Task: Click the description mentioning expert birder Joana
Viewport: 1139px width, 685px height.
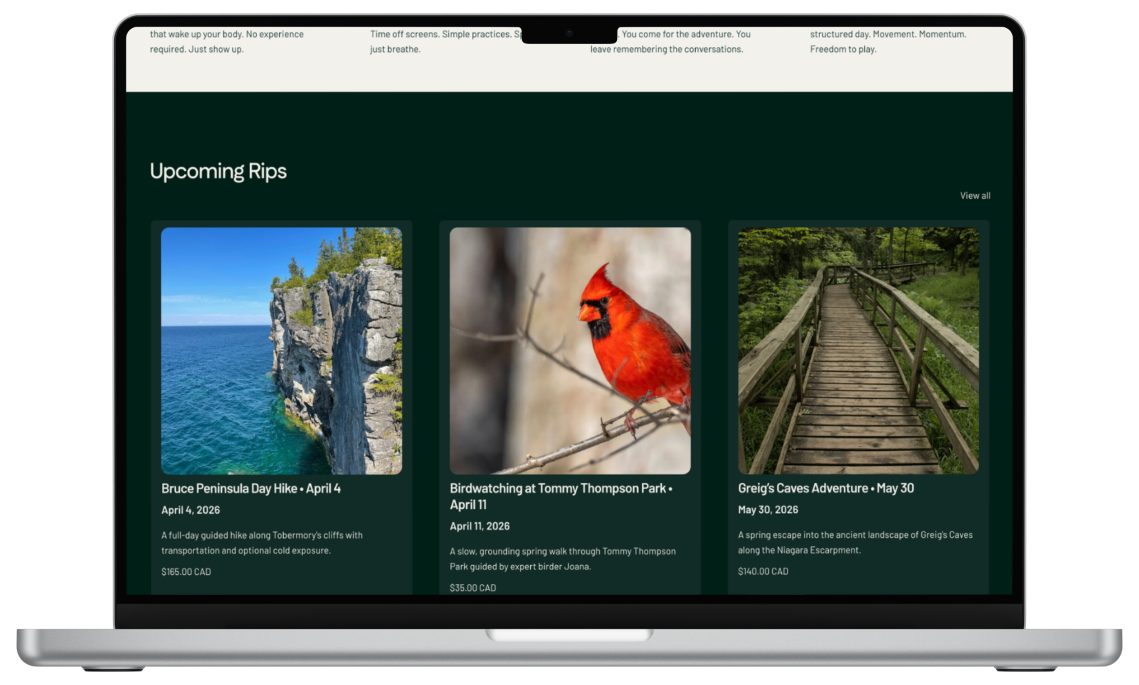Action: coord(562,558)
